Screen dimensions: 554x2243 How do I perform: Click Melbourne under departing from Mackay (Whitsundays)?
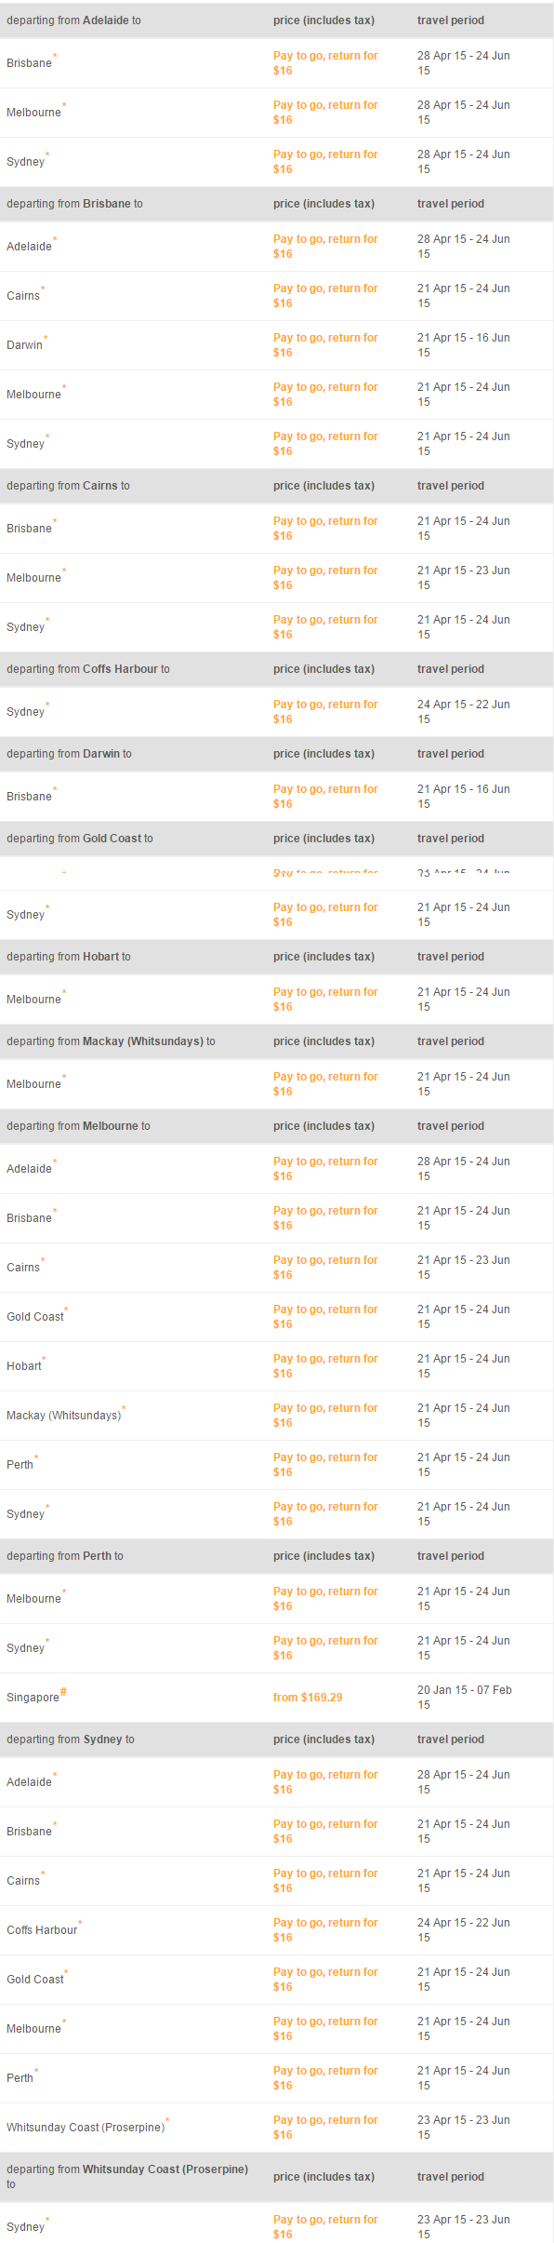(33, 1084)
